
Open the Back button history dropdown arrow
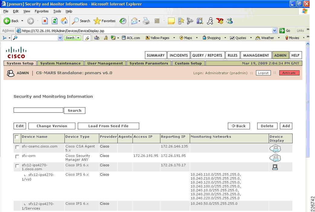(22, 21)
